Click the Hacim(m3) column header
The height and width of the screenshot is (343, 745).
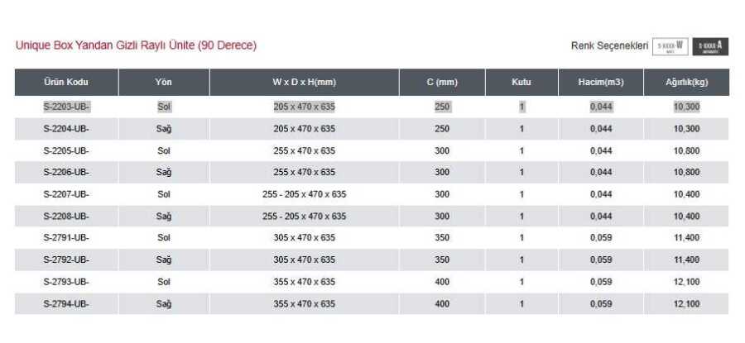coord(601,82)
